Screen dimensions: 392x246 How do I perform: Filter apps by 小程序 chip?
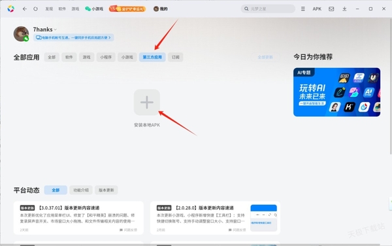click(106, 57)
